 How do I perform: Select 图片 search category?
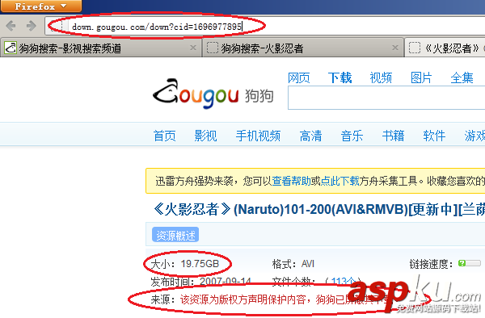[x=421, y=77]
